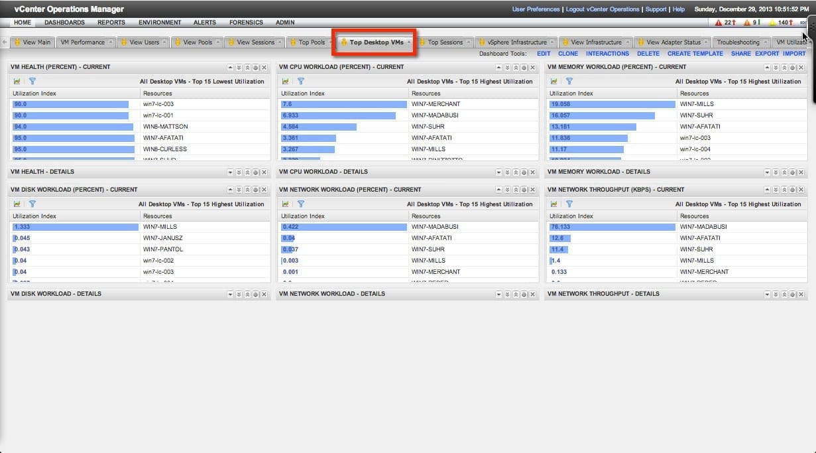Click the double-down chevron in VM Network Throughput Details header
Image resolution: width=816 pixels, height=453 pixels.
776,294
